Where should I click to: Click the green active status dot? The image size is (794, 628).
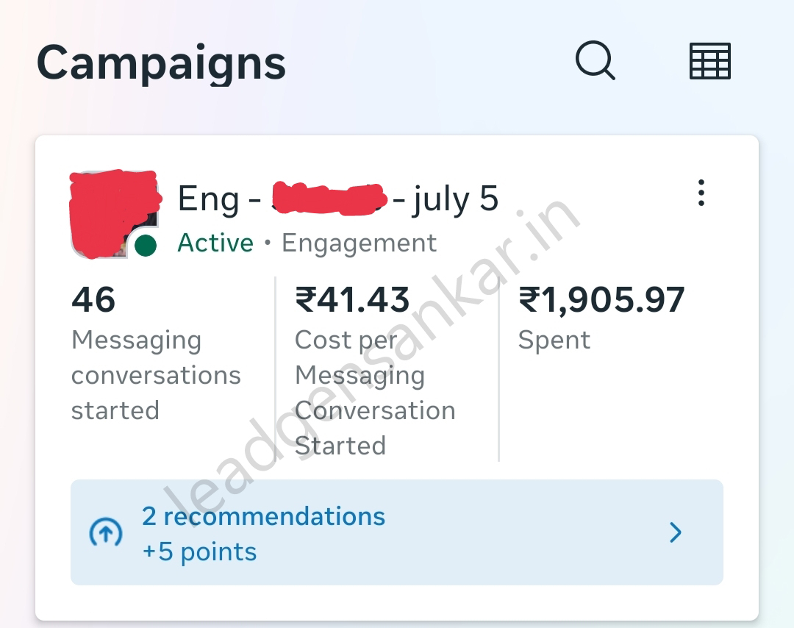[146, 246]
